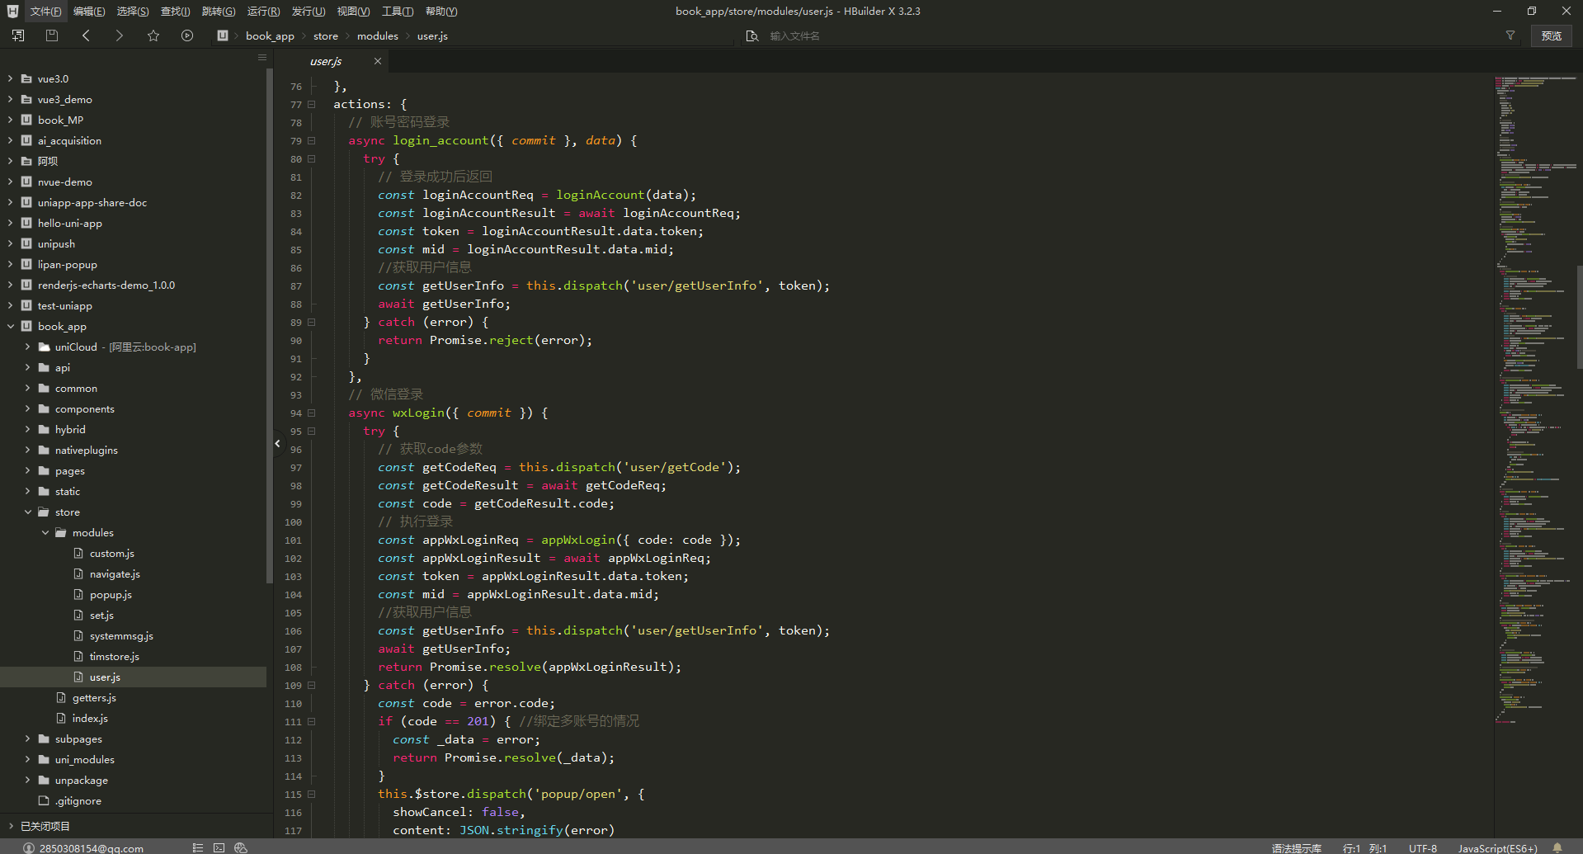This screenshot has width=1583, height=854.
Task: Expand the uniCloud folder
Action: click(x=27, y=347)
